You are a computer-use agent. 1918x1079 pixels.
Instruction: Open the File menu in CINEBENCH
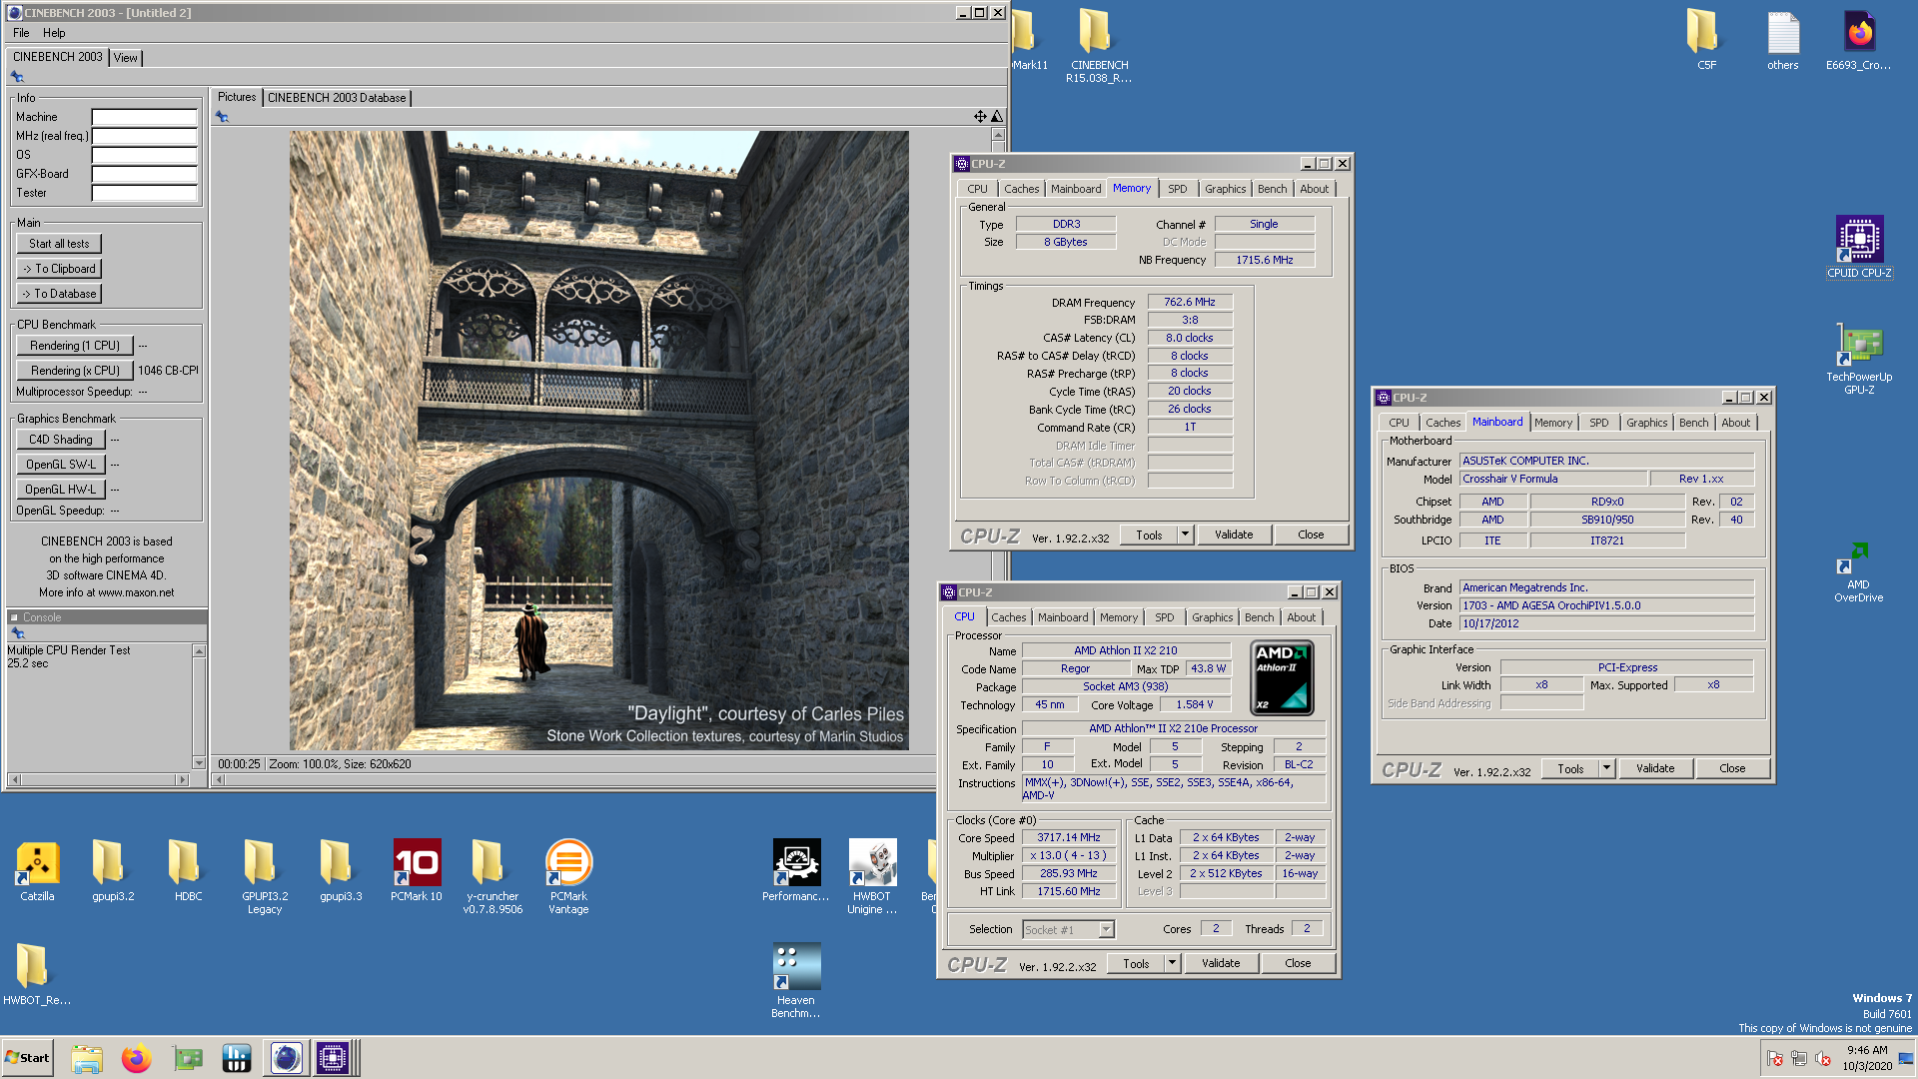point(21,33)
